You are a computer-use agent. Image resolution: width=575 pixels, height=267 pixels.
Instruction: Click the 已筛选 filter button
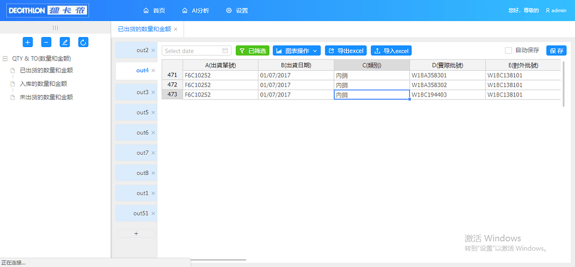[x=252, y=50]
